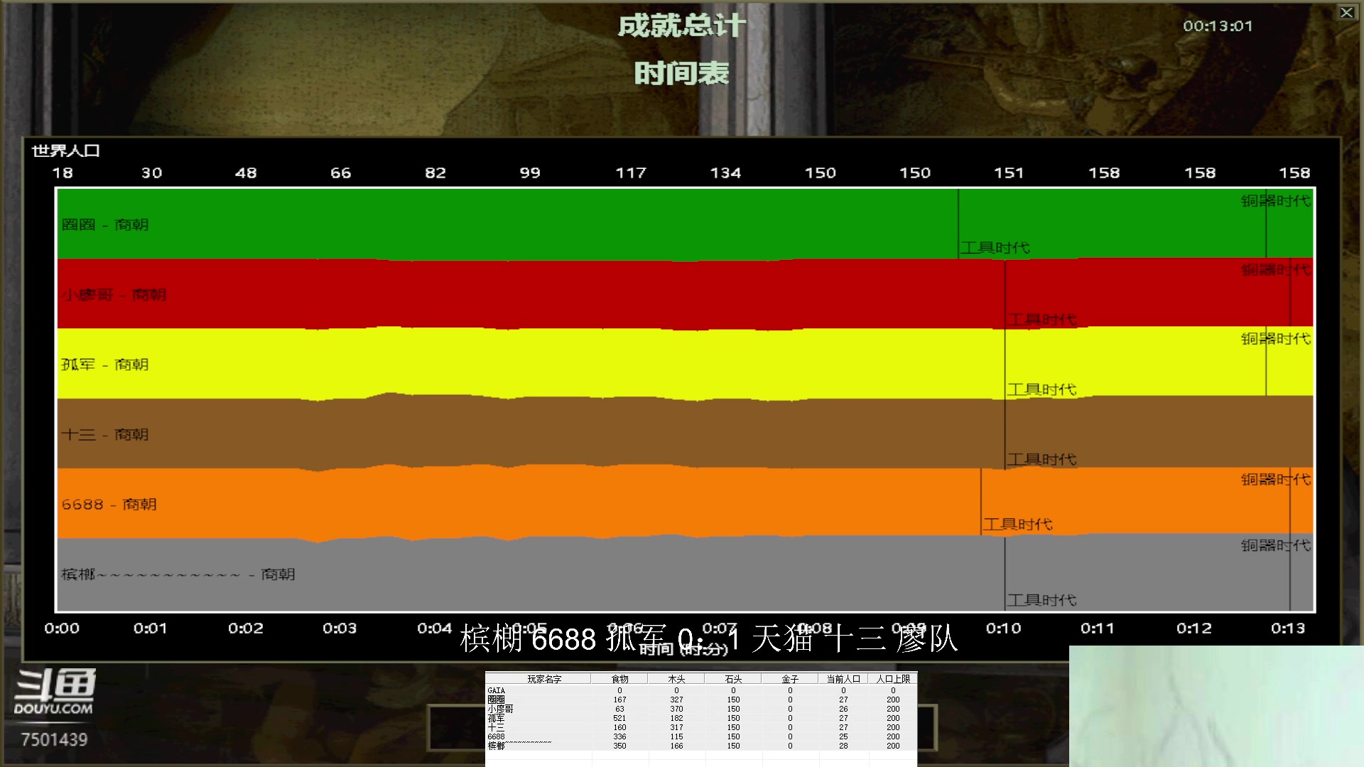This screenshot has width=1364, height=767.
Task: Click world population value 66
Action: [x=340, y=173]
